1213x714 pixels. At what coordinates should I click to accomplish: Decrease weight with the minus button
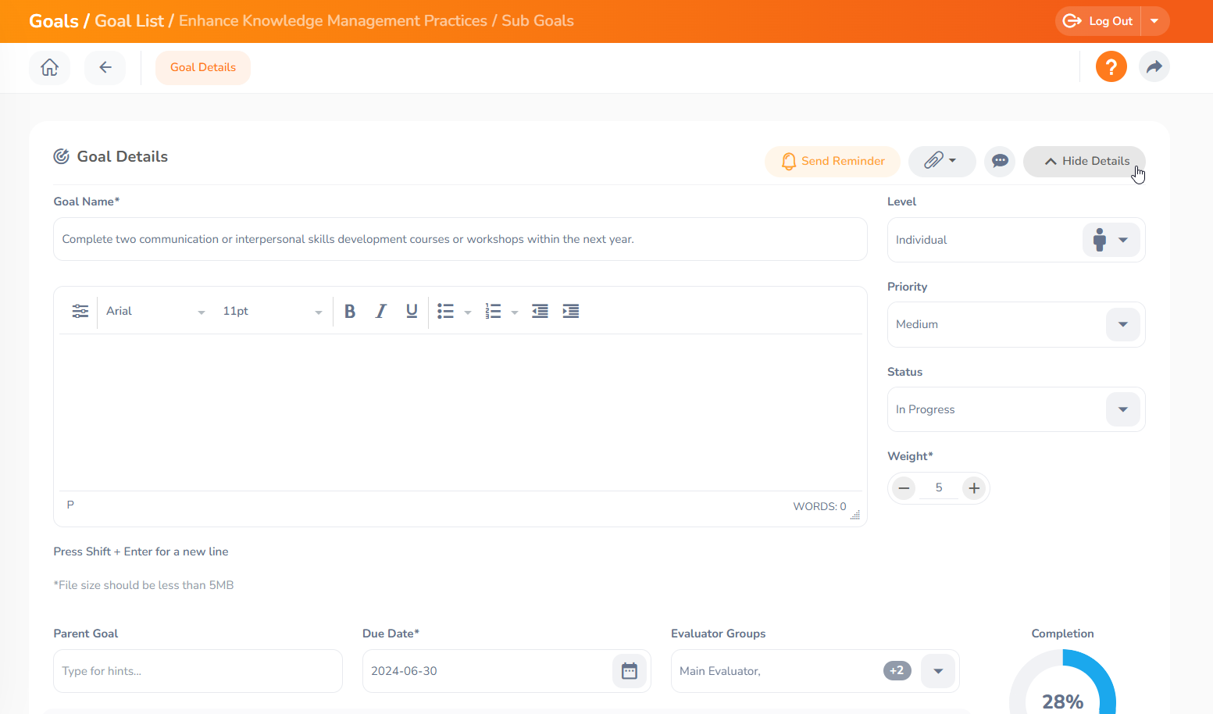point(904,488)
